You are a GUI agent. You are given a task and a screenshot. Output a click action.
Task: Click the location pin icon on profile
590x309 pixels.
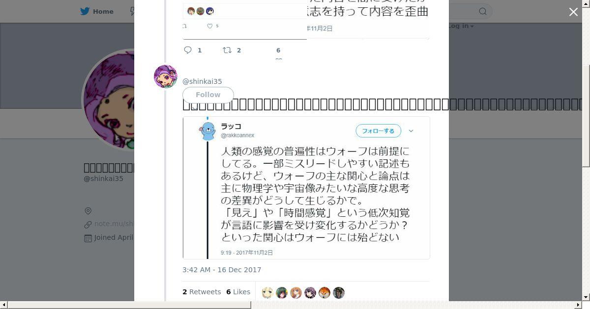[88, 211]
